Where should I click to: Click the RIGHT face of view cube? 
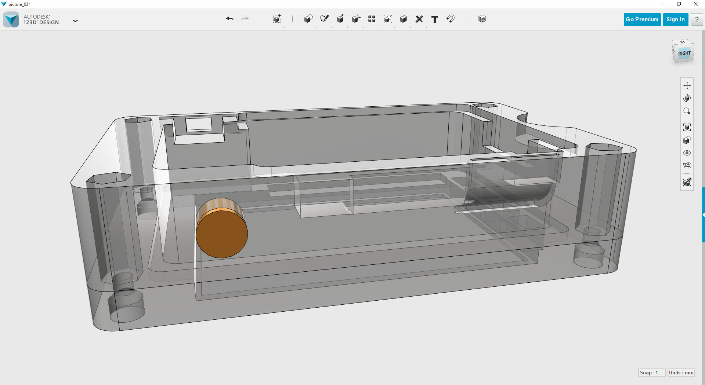click(x=684, y=54)
